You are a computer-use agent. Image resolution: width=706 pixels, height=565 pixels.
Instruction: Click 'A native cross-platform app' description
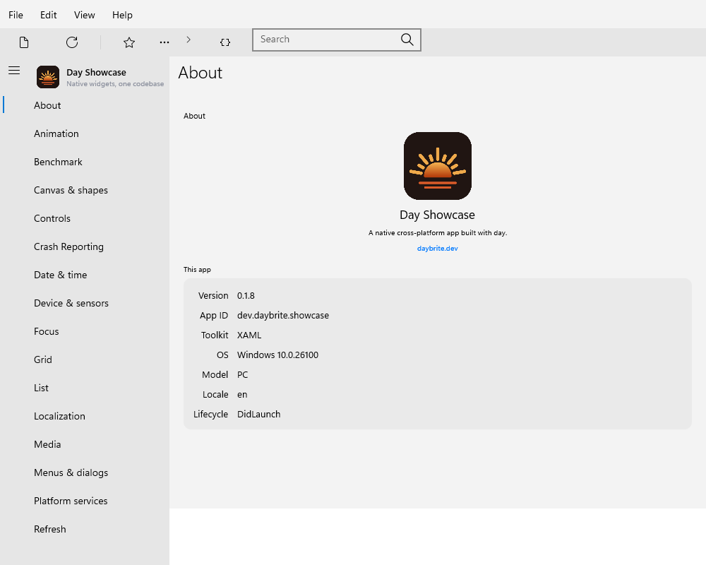click(x=438, y=233)
